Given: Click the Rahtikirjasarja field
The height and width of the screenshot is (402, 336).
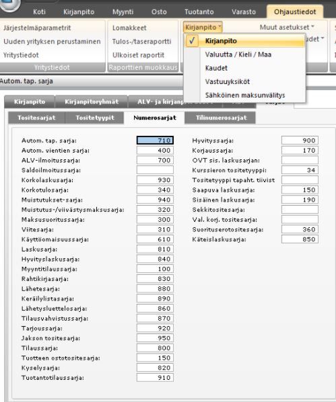Looking at the screenshot, I should pyautogui.click(x=155, y=279).
